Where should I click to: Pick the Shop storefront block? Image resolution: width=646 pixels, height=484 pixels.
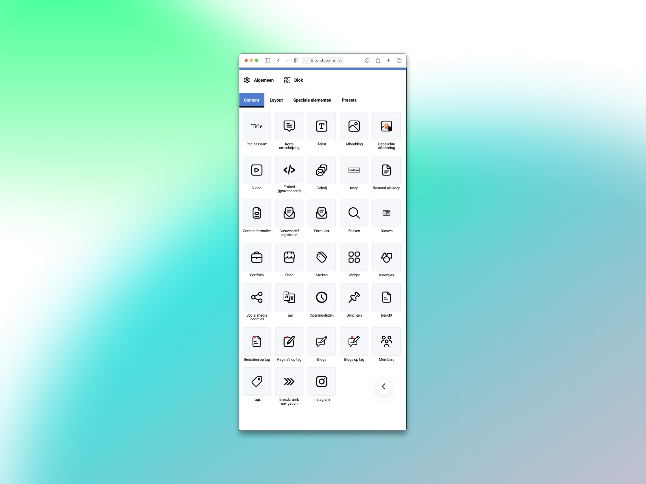tap(289, 257)
